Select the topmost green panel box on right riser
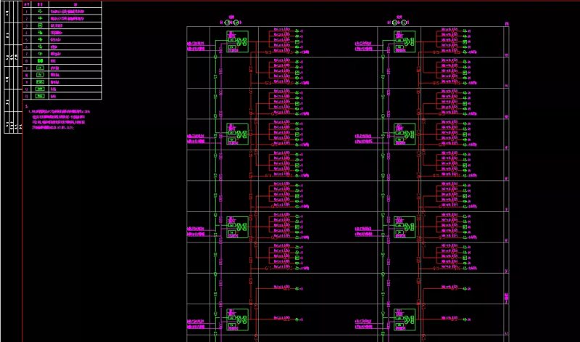This screenshot has height=342, width=580. tap(404, 41)
